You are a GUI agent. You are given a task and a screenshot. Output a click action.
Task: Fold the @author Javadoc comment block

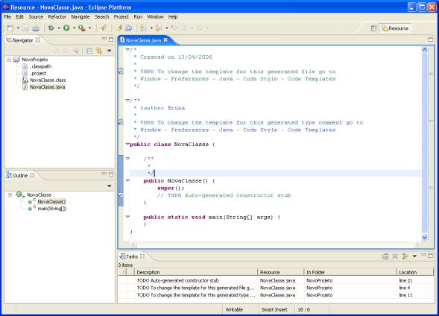pyautogui.click(x=127, y=100)
